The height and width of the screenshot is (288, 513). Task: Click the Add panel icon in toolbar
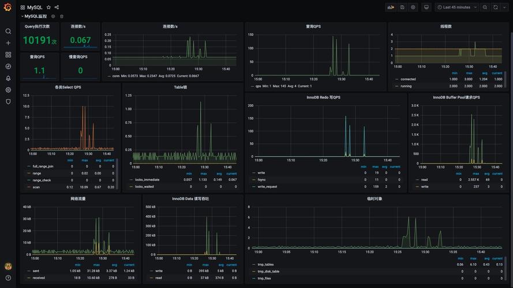coord(391,7)
